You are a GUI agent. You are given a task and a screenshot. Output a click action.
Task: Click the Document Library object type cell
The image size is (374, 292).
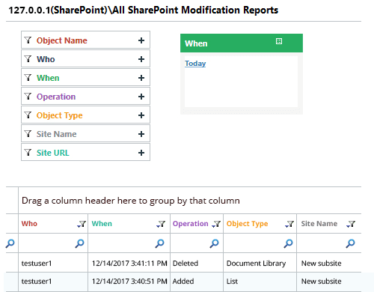(256, 264)
